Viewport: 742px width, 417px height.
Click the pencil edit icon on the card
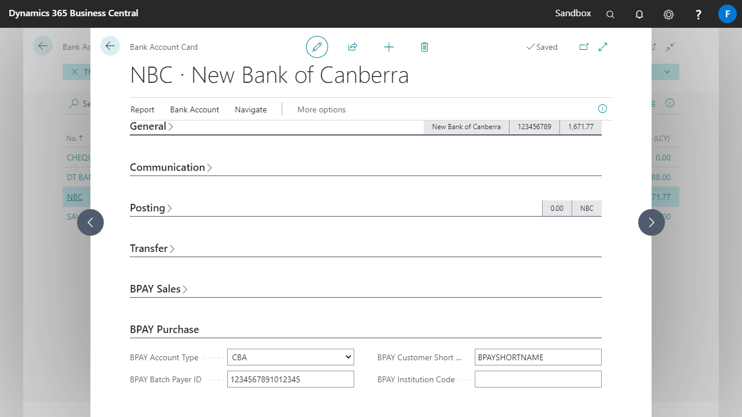point(317,47)
